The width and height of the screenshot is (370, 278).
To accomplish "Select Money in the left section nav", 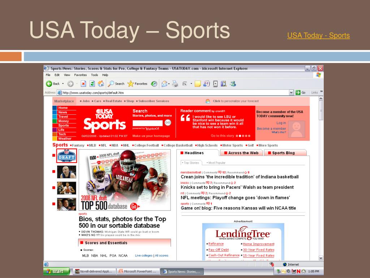I will pyautogui.click(x=64, y=121).
